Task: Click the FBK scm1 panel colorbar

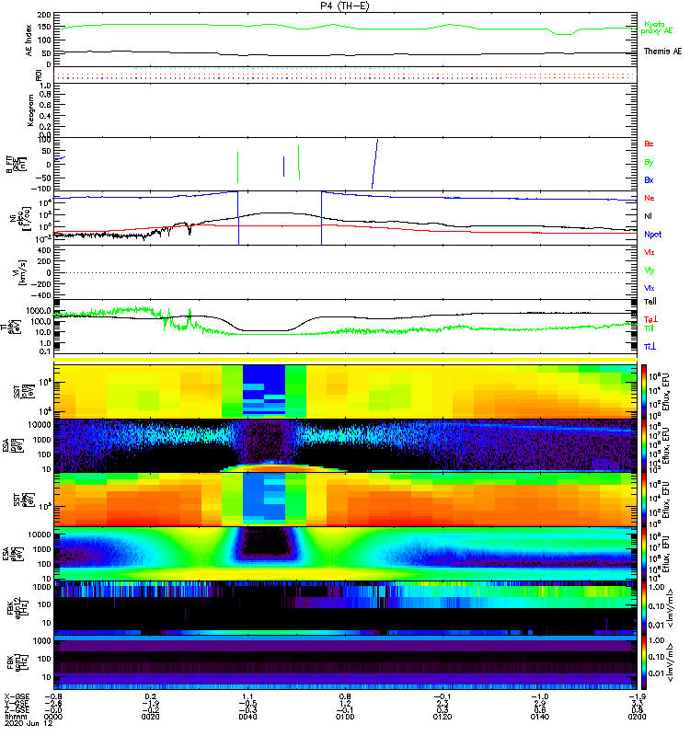Action: pyautogui.click(x=644, y=662)
